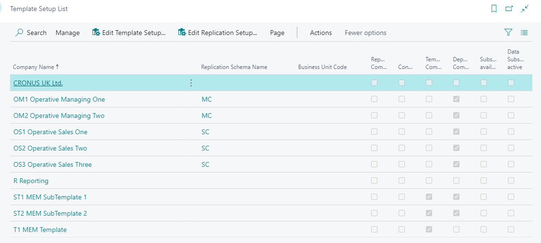Image resolution: width=541 pixels, height=243 pixels.
Task: Open the Manage menu
Action: pos(68,33)
